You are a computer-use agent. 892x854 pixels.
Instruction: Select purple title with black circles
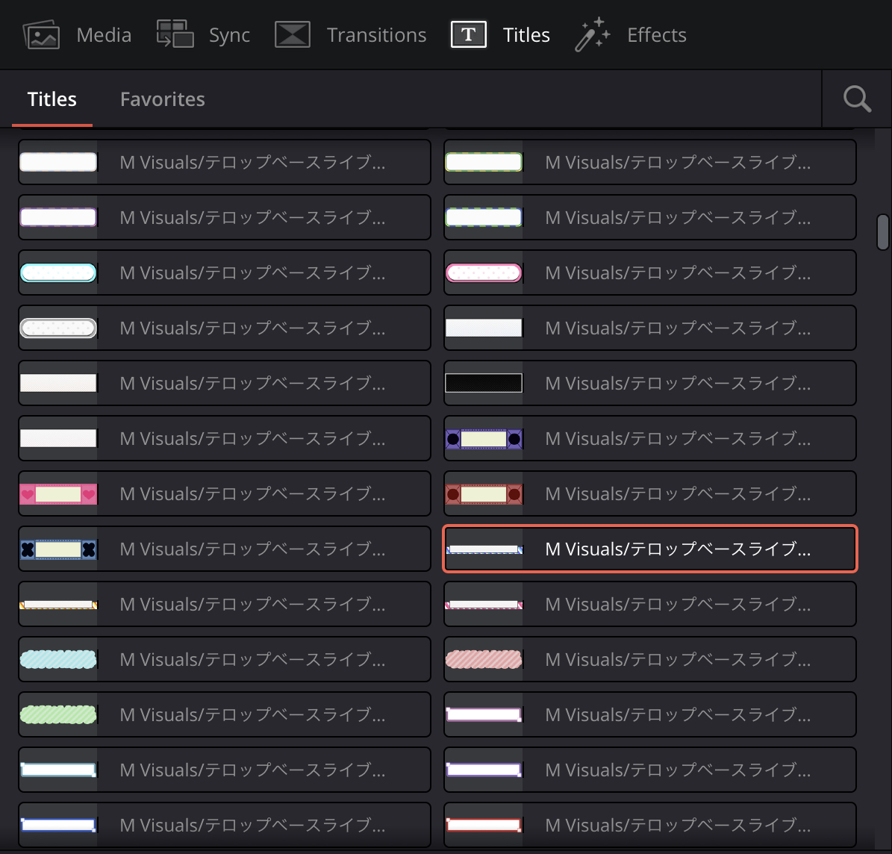click(649, 438)
